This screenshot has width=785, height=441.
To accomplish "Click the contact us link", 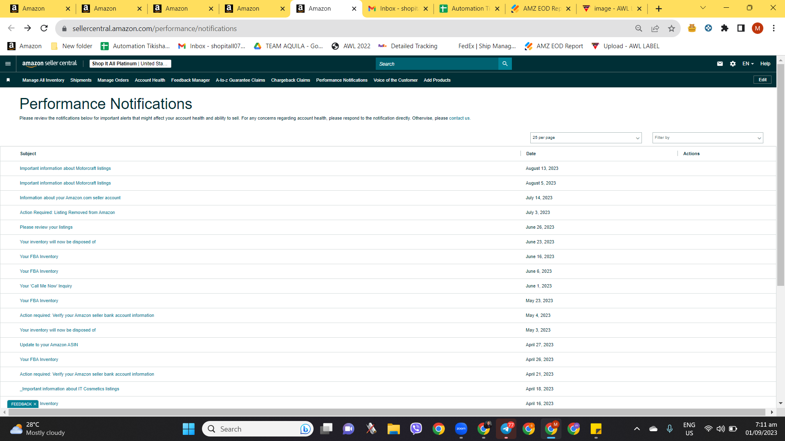I will tap(460, 118).
